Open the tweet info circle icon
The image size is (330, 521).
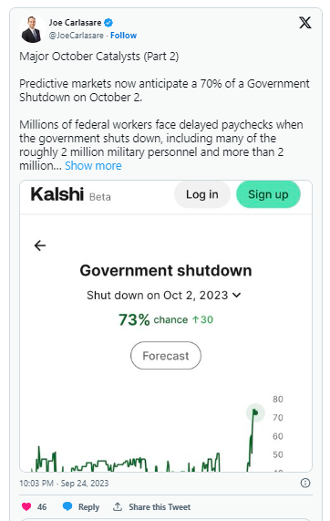(x=305, y=483)
